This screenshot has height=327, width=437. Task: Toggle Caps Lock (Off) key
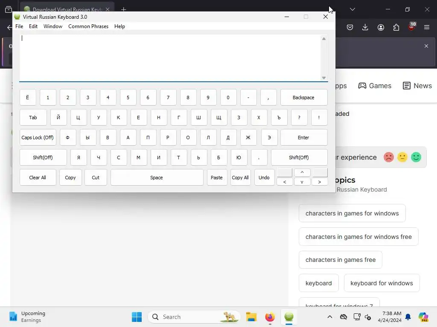click(38, 138)
